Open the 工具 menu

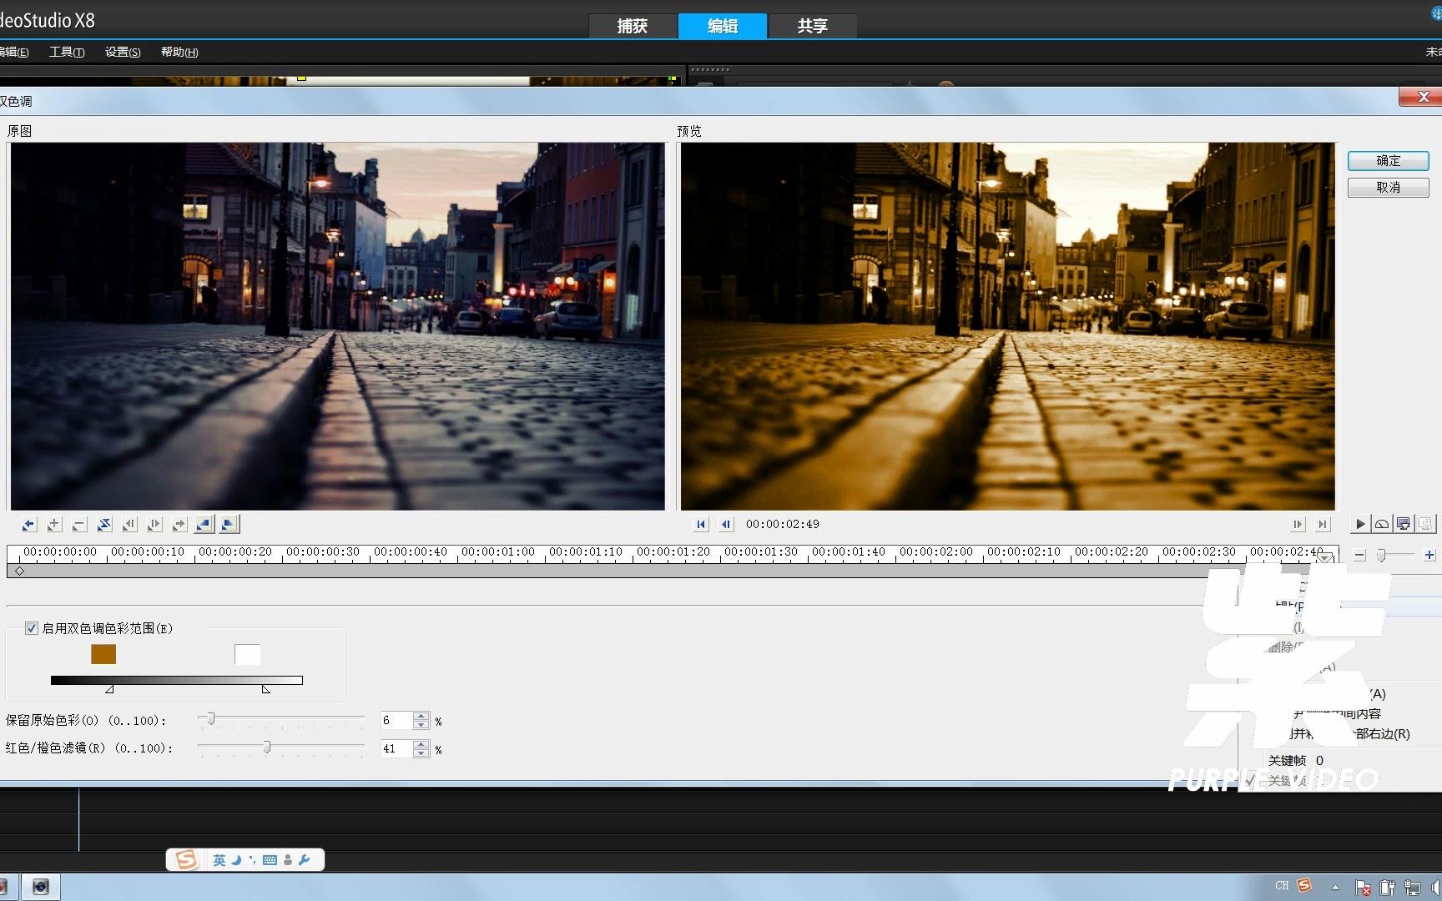coord(67,52)
